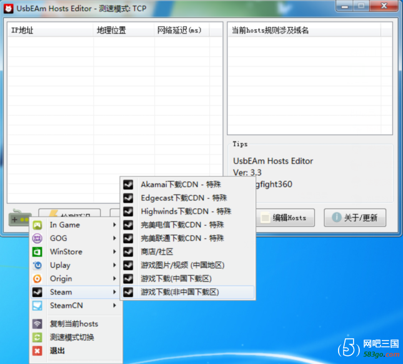The width and height of the screenshot is (403, 364).
Task: Open the Uplay menu entry
Action: pos(76,265)
